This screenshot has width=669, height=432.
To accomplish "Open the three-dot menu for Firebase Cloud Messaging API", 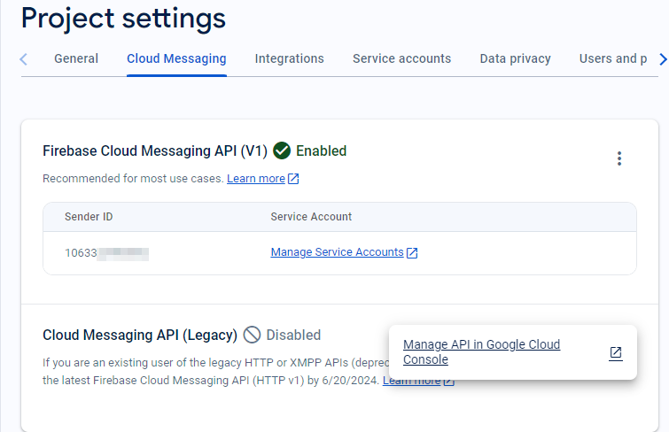I will (x=619, y=158).
